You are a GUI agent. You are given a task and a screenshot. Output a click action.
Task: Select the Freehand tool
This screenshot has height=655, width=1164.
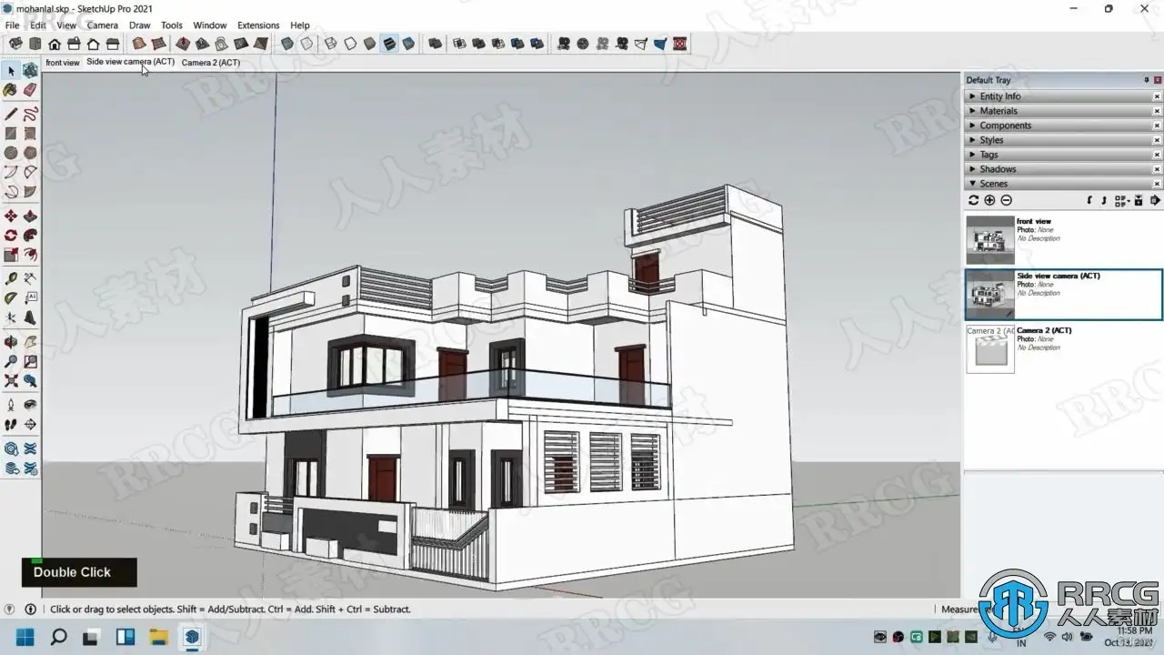tap(30, 115)
